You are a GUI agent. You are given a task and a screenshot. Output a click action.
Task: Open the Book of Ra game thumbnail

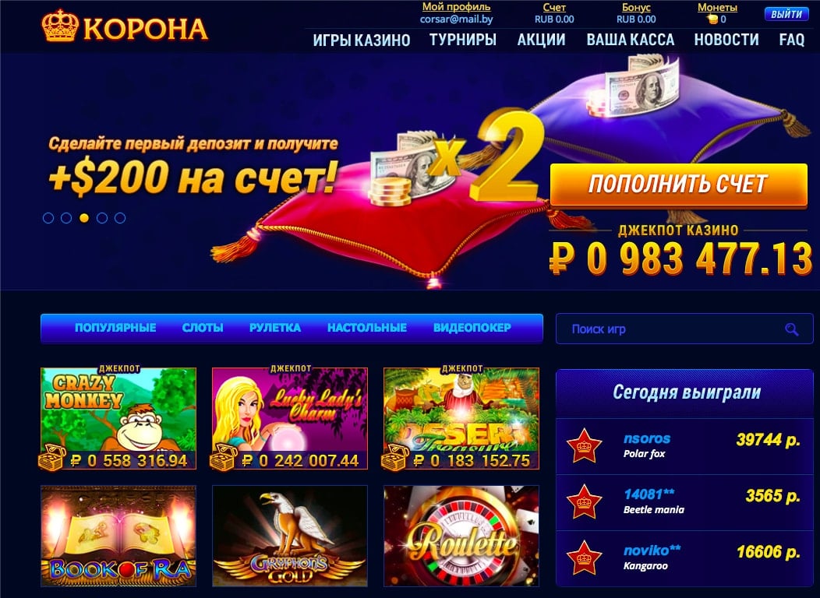[118, 536]
